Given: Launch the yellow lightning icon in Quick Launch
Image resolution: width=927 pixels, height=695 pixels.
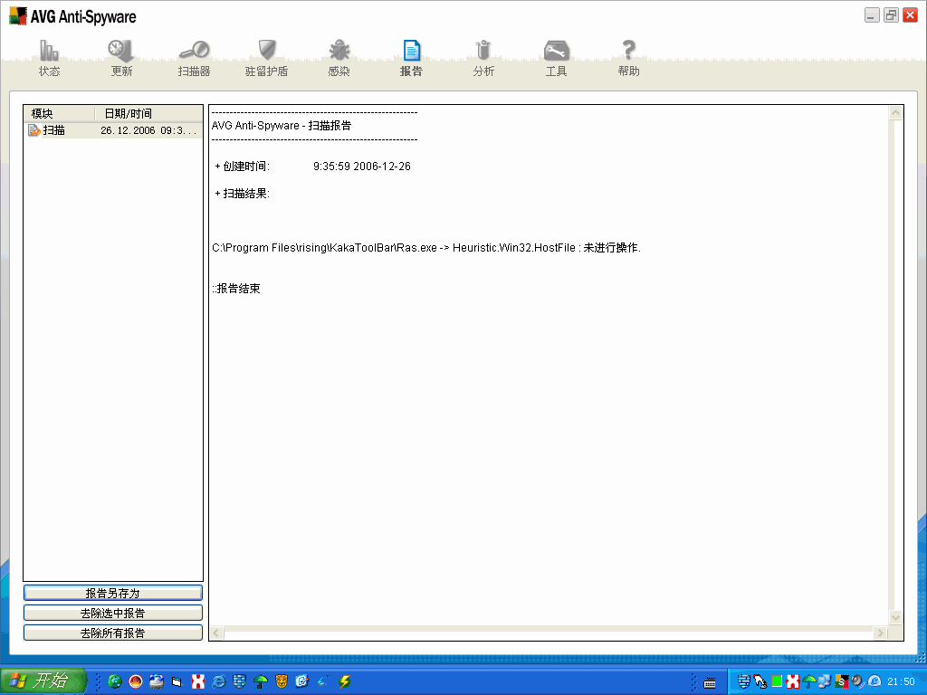Looking at the screenshot, I should (x=344, y=681).
